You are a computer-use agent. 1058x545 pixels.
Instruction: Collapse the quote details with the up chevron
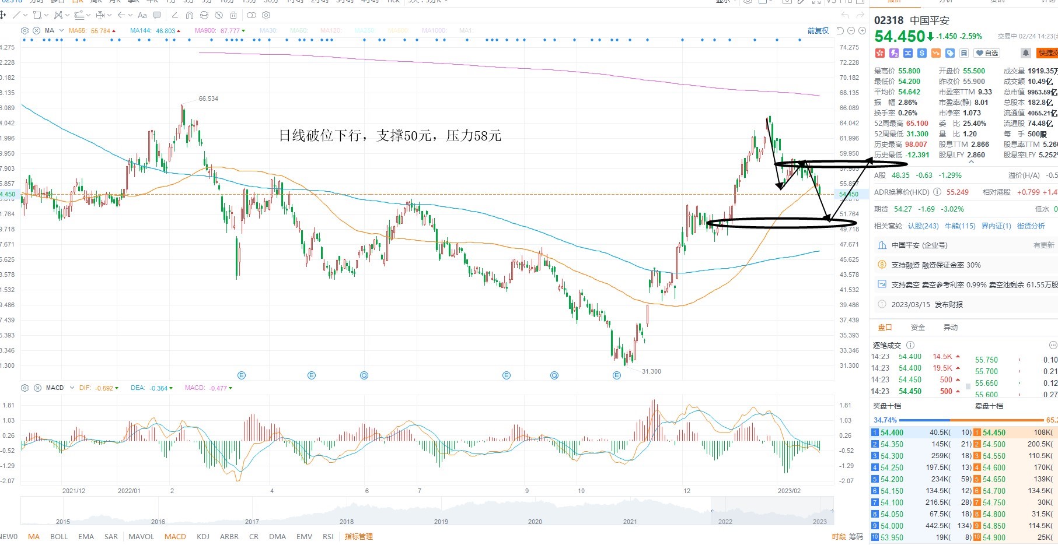pyautogui.click(x=971, y=162)
